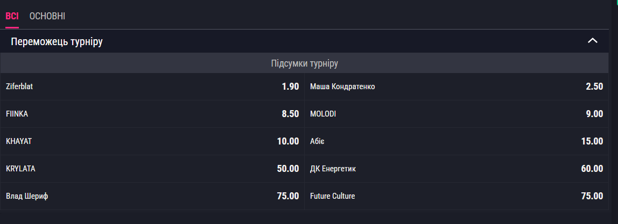Image resolution: width=618 pixels, height=224 pixels.
Task: Choose KHAYAT odds 10.00
Action: pos(152,141)
